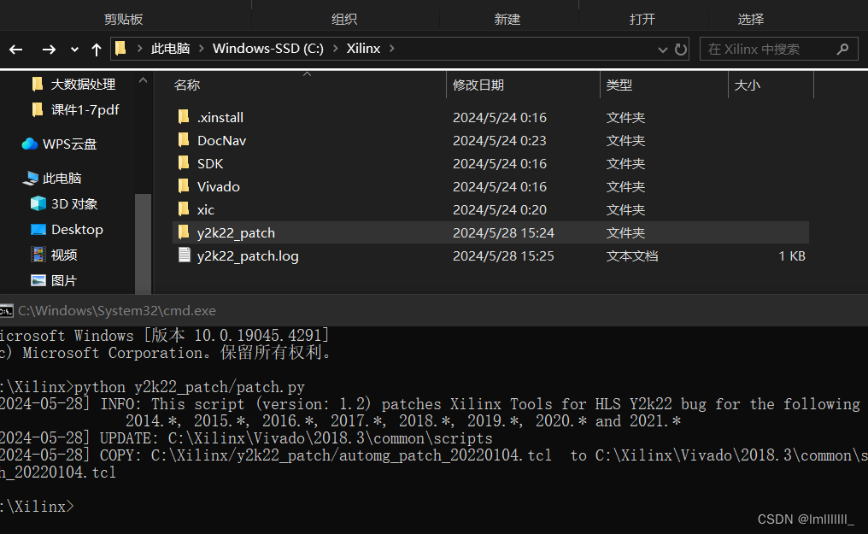Go up one folder level

pyautogui.click(x=97, y=50)
